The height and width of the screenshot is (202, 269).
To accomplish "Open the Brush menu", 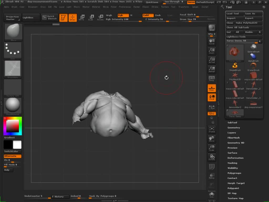I will point(14,7).
